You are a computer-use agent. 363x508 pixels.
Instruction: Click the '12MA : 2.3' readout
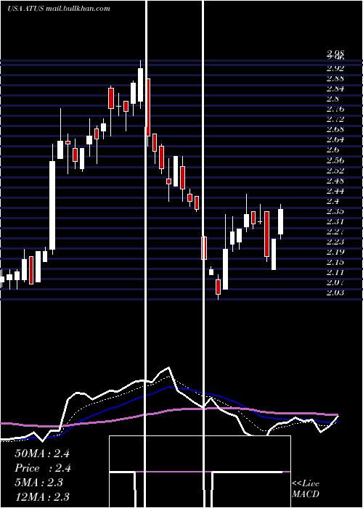pyautogui.click(x=42, y=497)
